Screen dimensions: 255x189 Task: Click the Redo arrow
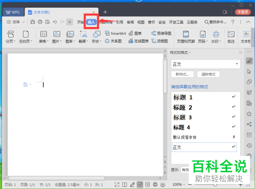62,22
